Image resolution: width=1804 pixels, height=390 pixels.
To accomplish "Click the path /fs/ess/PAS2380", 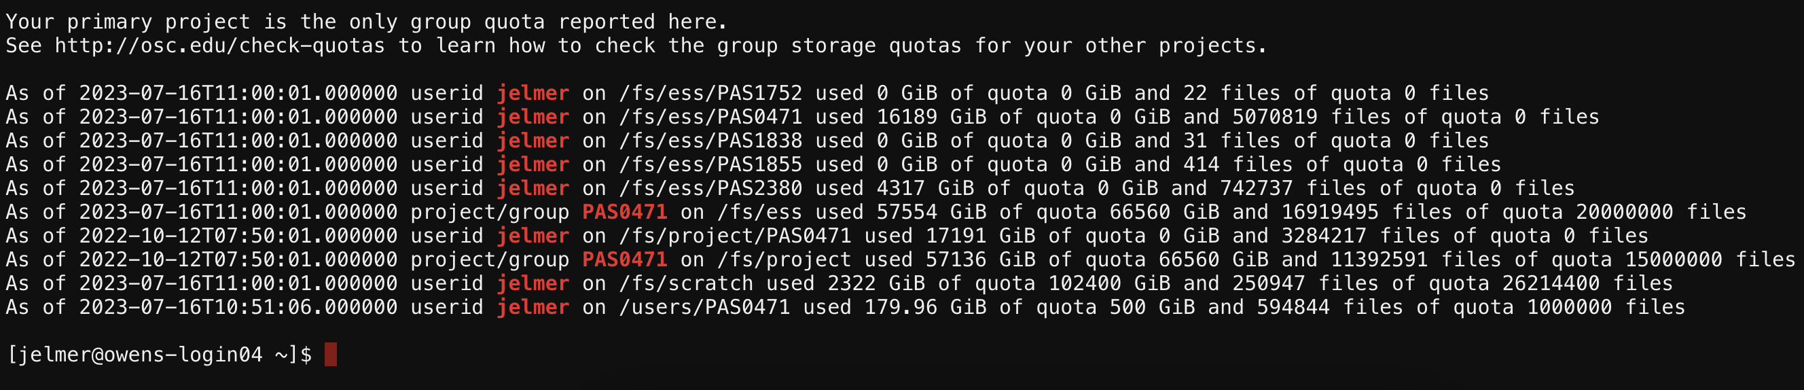I will point(710,188).
